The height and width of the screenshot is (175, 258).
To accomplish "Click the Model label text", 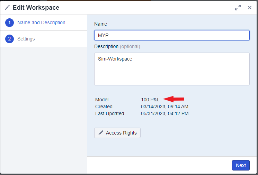I will coord(102,100).
